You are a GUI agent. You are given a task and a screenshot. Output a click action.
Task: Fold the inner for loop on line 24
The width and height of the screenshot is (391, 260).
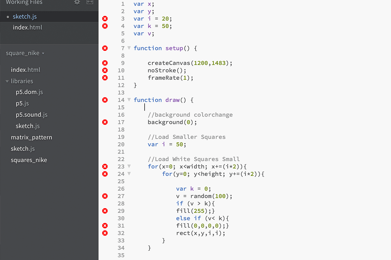[129, 174]
